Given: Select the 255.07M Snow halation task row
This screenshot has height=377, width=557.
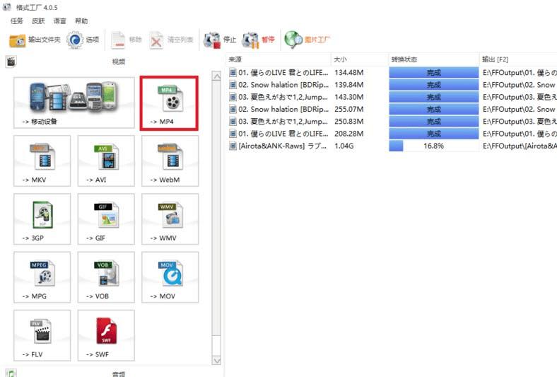Looking at the screenshot, I should tap(392, 109).
